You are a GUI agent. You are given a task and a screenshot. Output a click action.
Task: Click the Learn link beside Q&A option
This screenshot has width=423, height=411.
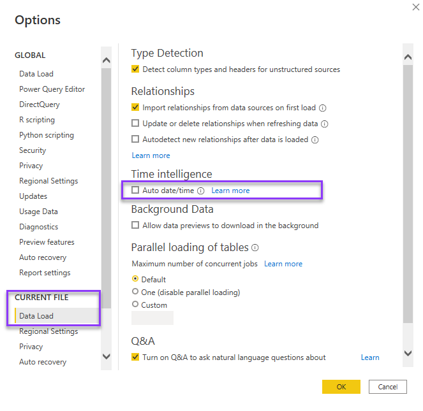pyautogui.click(x=370, y=357)
